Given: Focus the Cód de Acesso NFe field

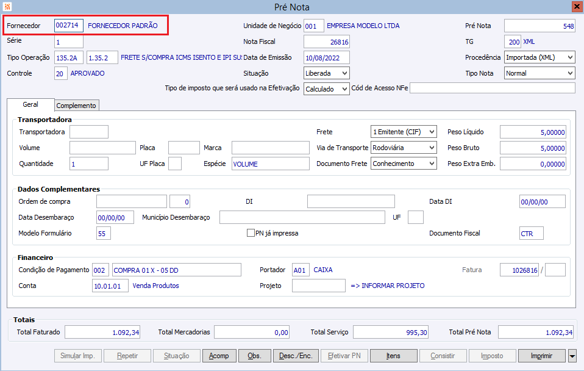Looking at the screenshot, I should click(x=492, y=88).
